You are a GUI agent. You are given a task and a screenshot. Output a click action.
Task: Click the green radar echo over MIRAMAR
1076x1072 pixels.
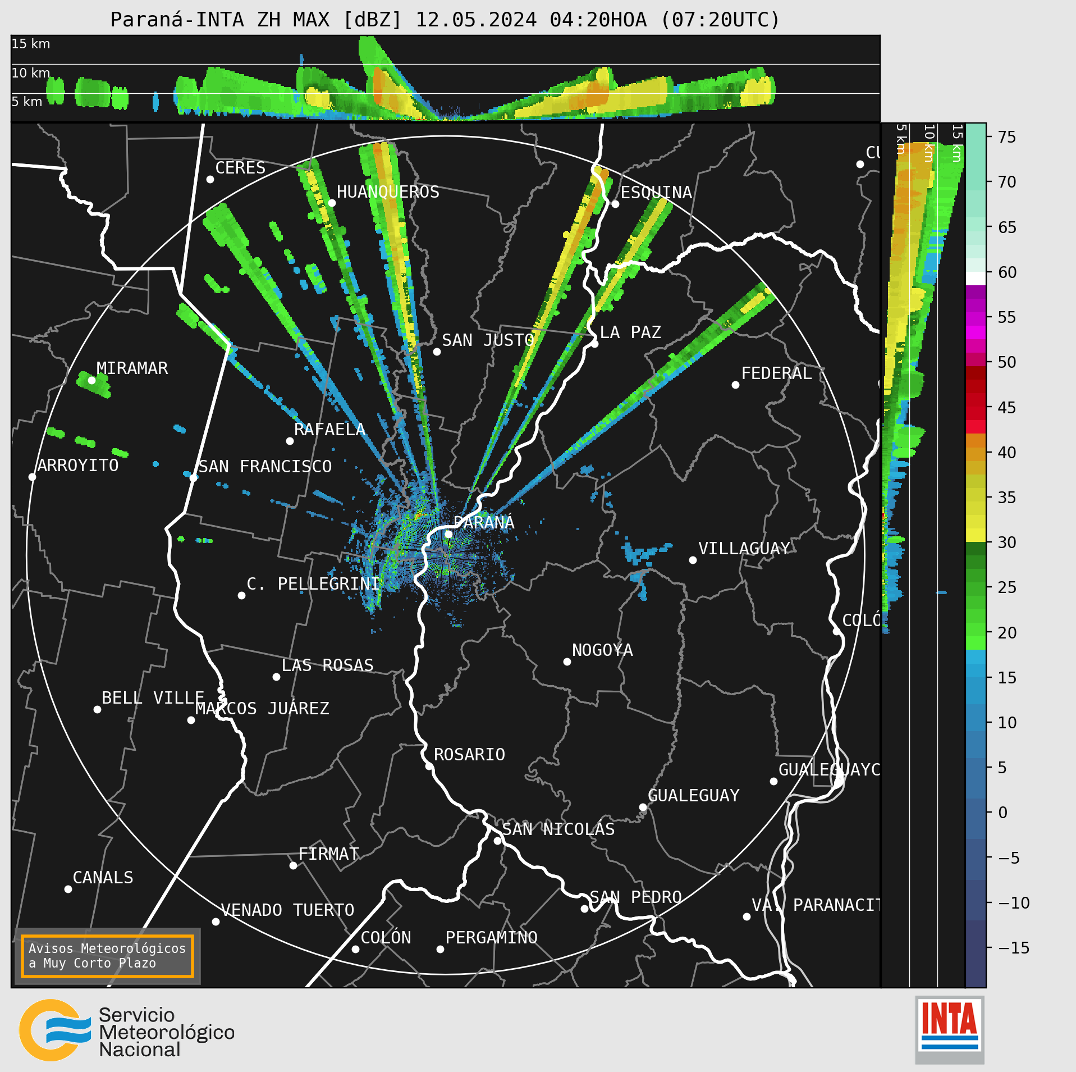[x=94, y=385]
